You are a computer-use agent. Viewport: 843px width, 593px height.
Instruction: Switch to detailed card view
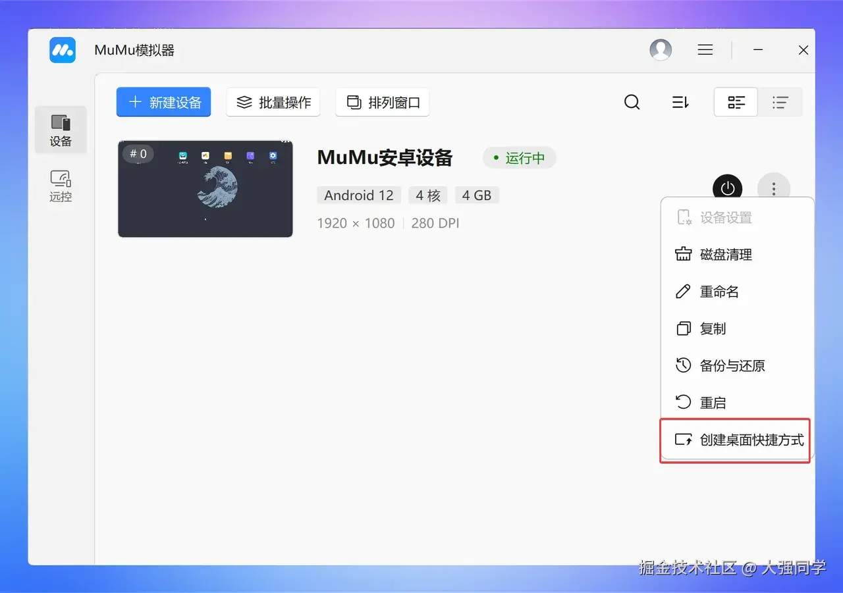[x=736, y=102]
